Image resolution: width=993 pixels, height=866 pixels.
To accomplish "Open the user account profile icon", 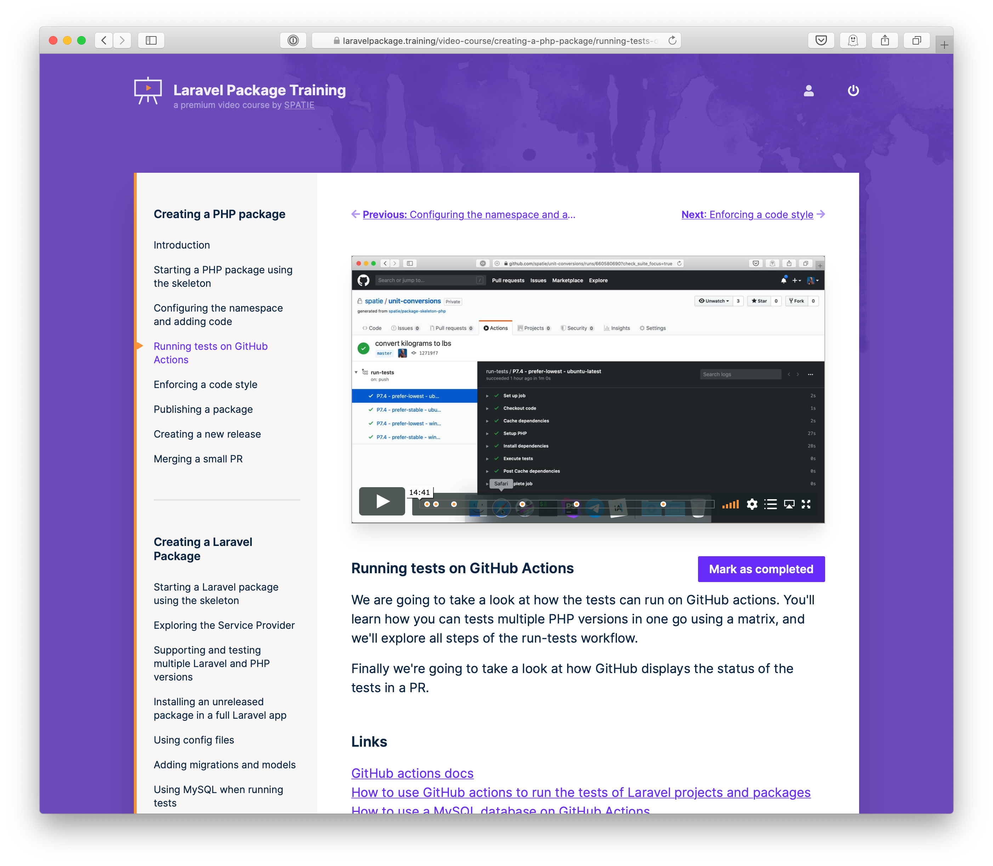I will (809, 91).
